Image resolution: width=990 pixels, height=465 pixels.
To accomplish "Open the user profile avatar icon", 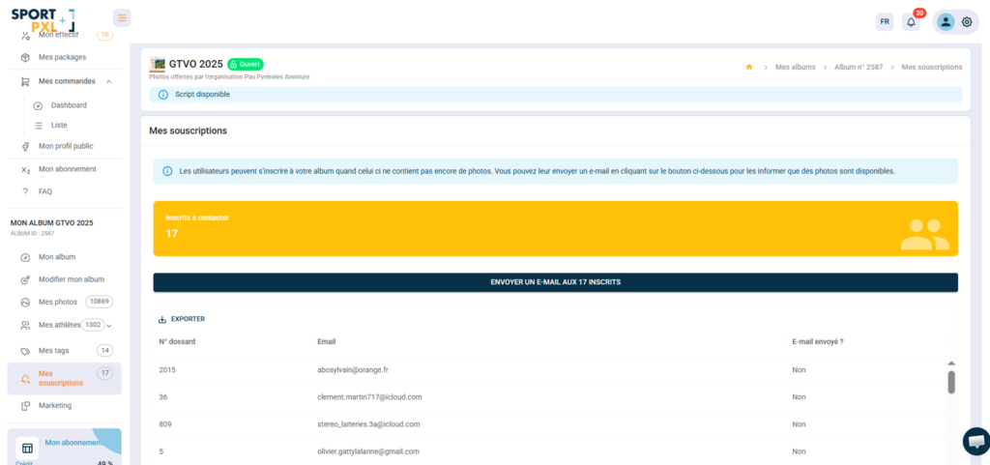I will (x=946, y=22).
